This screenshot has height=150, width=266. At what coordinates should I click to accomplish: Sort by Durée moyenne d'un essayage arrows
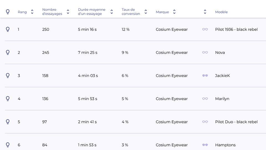point(112,12)
